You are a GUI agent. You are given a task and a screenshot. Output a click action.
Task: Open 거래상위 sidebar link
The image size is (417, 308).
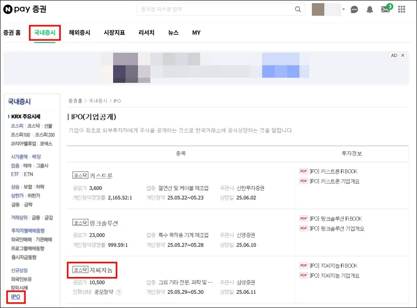coord(19,218)
